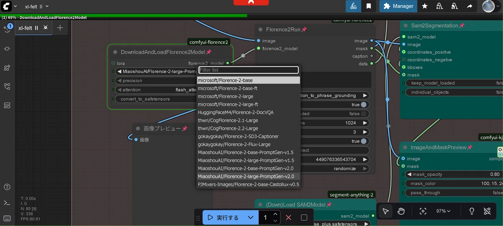
Task: Collapse the DownloadAndLoadFlorence2Model node dot
Action: pyautogui.click(x=114, y=52)
